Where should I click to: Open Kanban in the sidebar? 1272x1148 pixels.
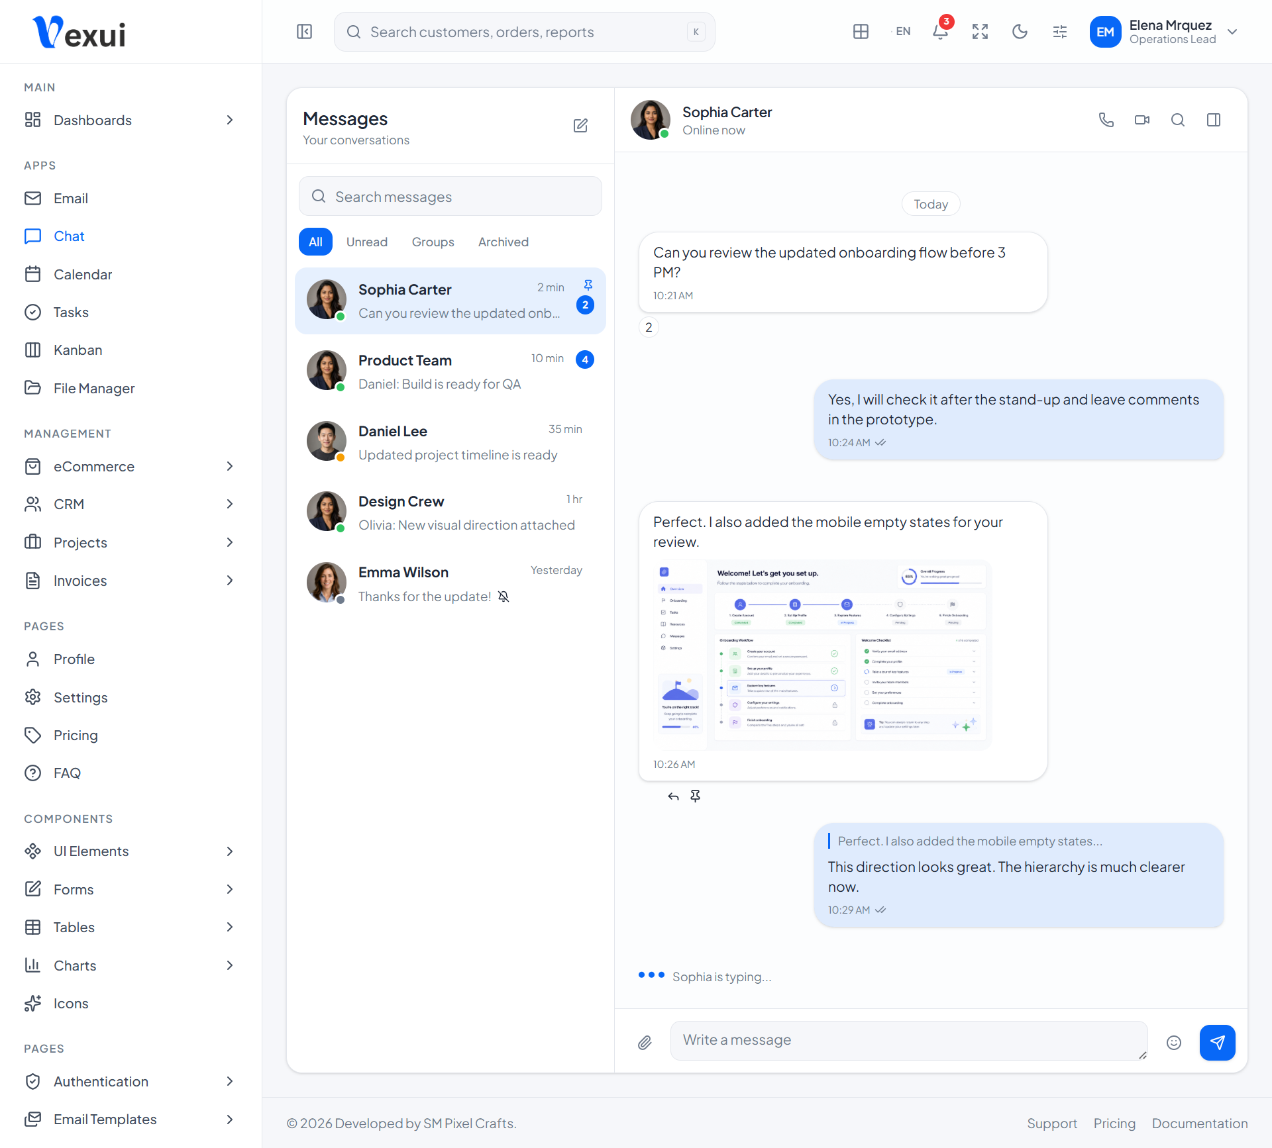(131, 350)
